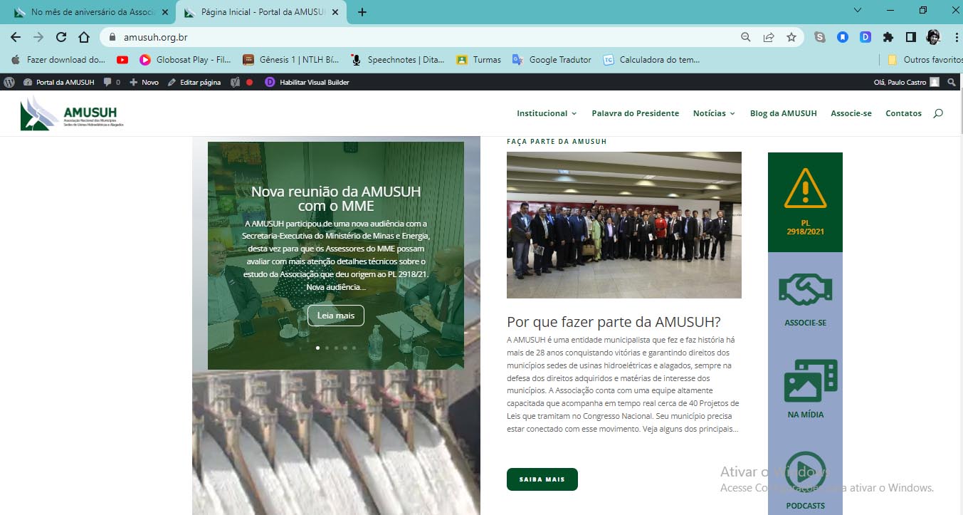The image size is (963, 515).
Task: Click the red Yoast status dot
Action: [249, 82]
